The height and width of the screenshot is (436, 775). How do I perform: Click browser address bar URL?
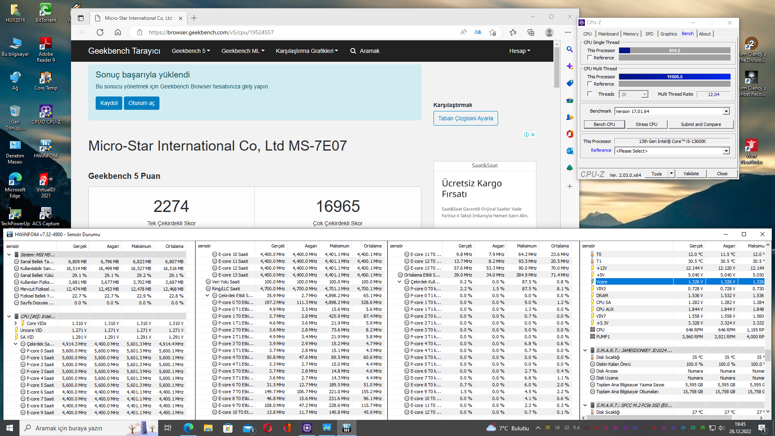211,32
